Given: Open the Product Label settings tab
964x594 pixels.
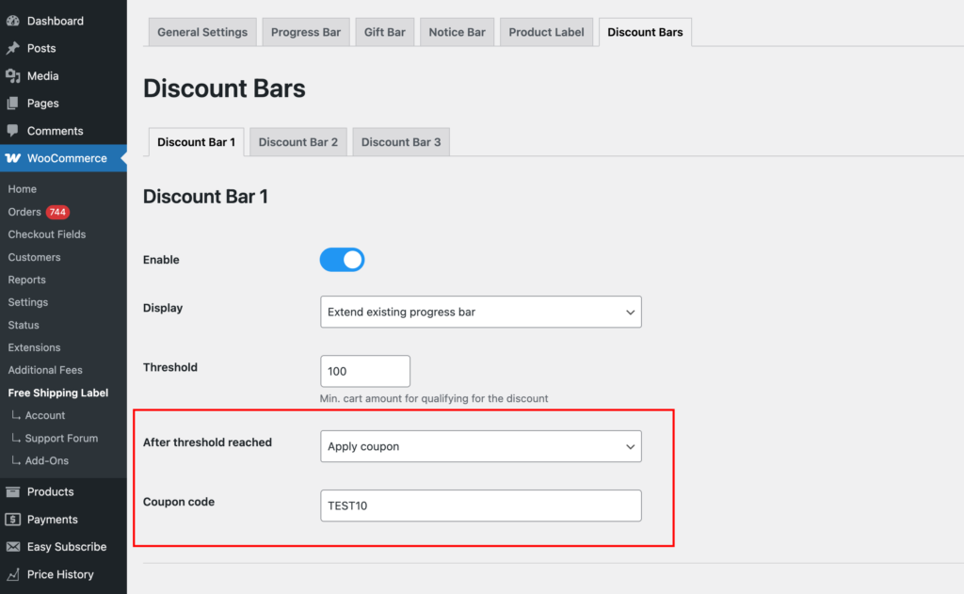Looking at the screenshot, I should pyautogui.click(x=546, y=31).
